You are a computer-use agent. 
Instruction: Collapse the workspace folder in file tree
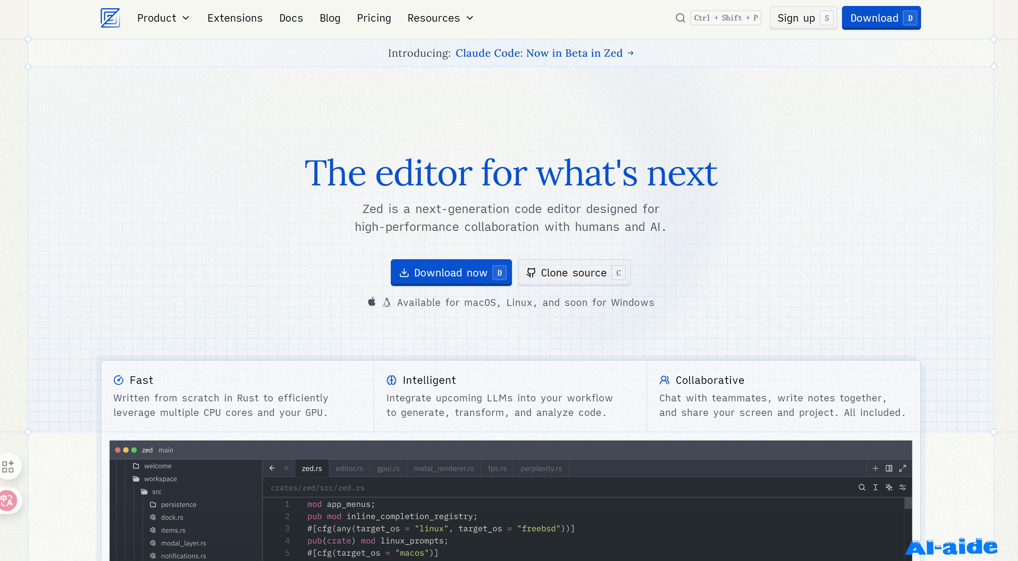click(x=160, y=479)
